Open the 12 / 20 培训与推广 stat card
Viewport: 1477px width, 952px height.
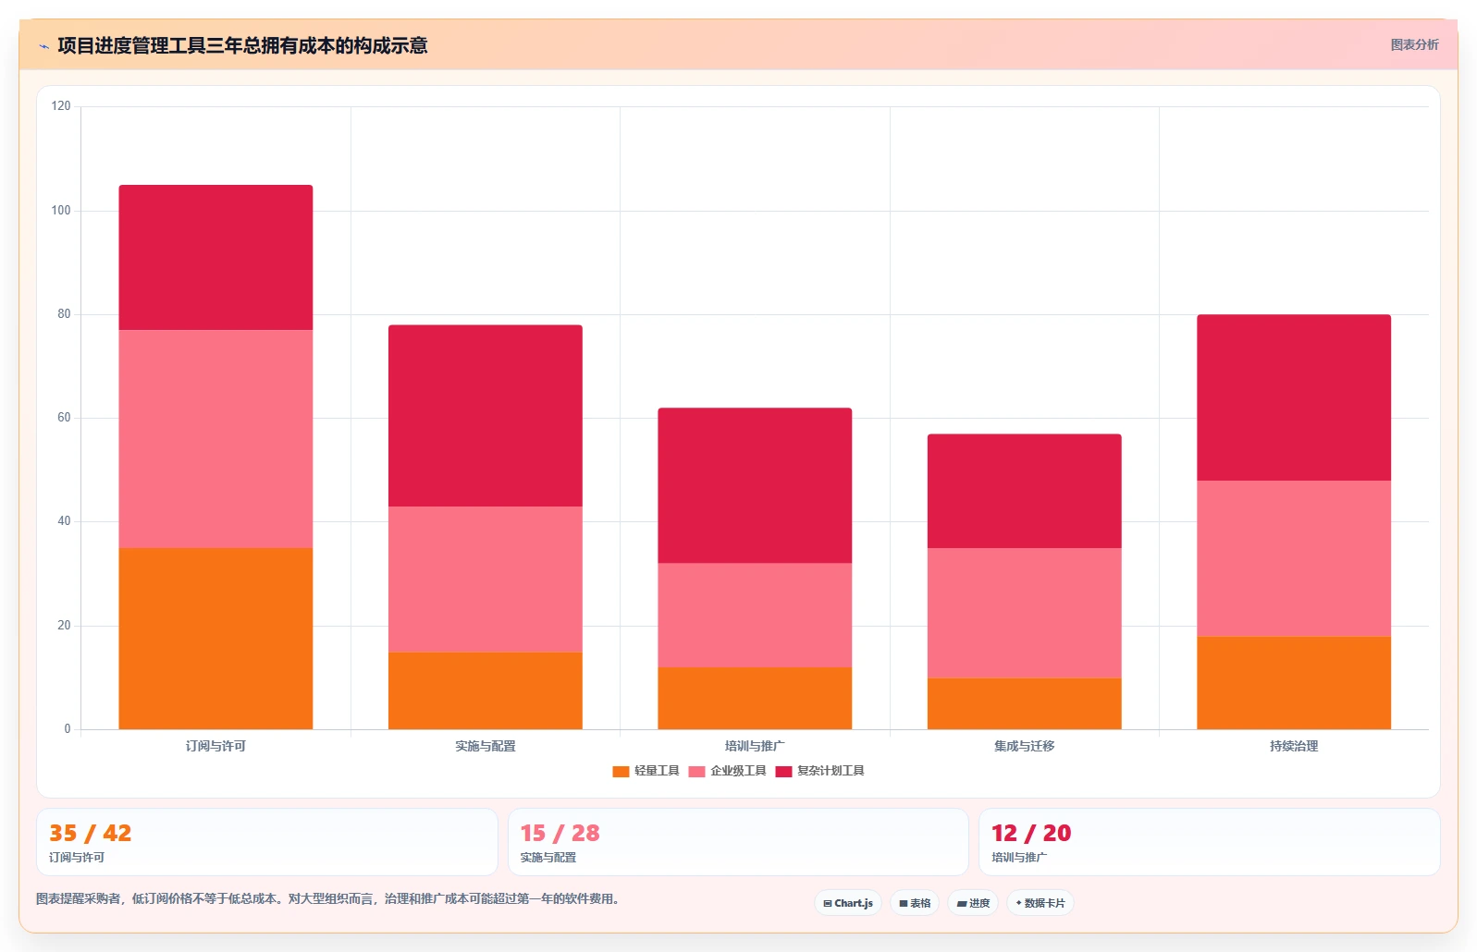click(x=1209, y=842)
